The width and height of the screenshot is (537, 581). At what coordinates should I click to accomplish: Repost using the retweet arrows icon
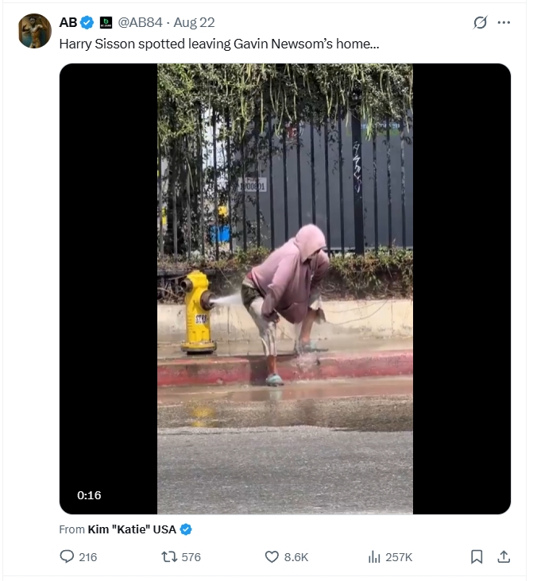coord(168,557)
